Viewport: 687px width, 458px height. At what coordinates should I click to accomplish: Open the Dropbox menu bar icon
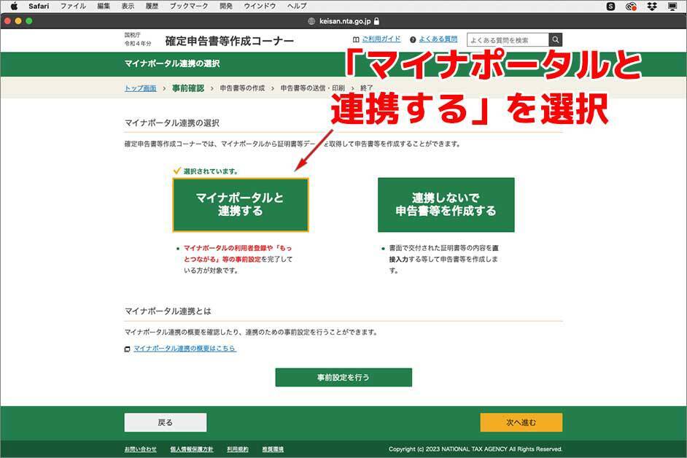click(652, 6)
